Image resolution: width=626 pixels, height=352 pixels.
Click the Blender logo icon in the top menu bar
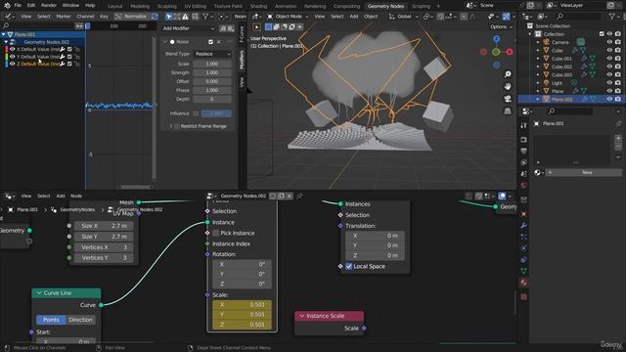pos(7,6)
